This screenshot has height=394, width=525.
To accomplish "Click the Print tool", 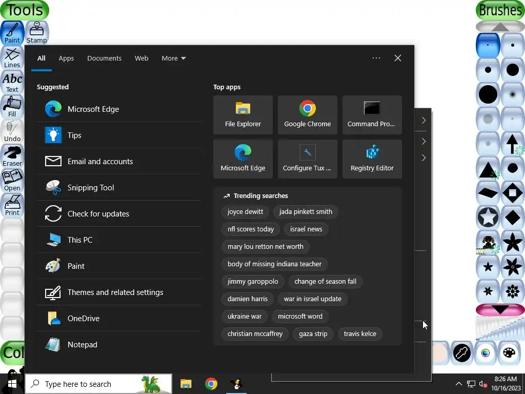I will (12, 205).
